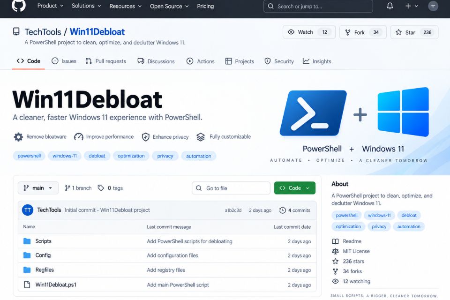Click the gear icon by Remove bloatware
This screenshot has width=450, height=300.
pyautogui.click(x=18, y=137)
